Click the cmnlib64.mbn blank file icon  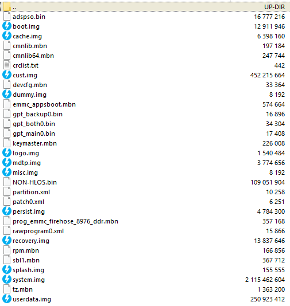[7, 56]
